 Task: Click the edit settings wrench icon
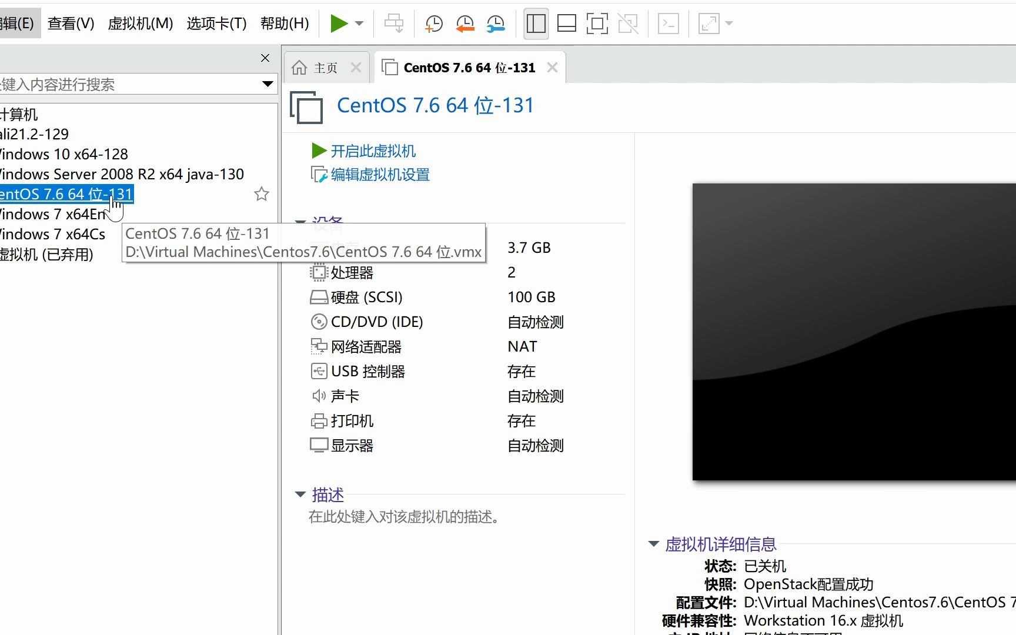coord(319,175)
